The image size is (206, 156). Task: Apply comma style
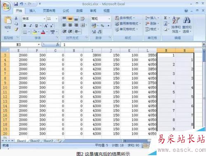coord(108,26)
